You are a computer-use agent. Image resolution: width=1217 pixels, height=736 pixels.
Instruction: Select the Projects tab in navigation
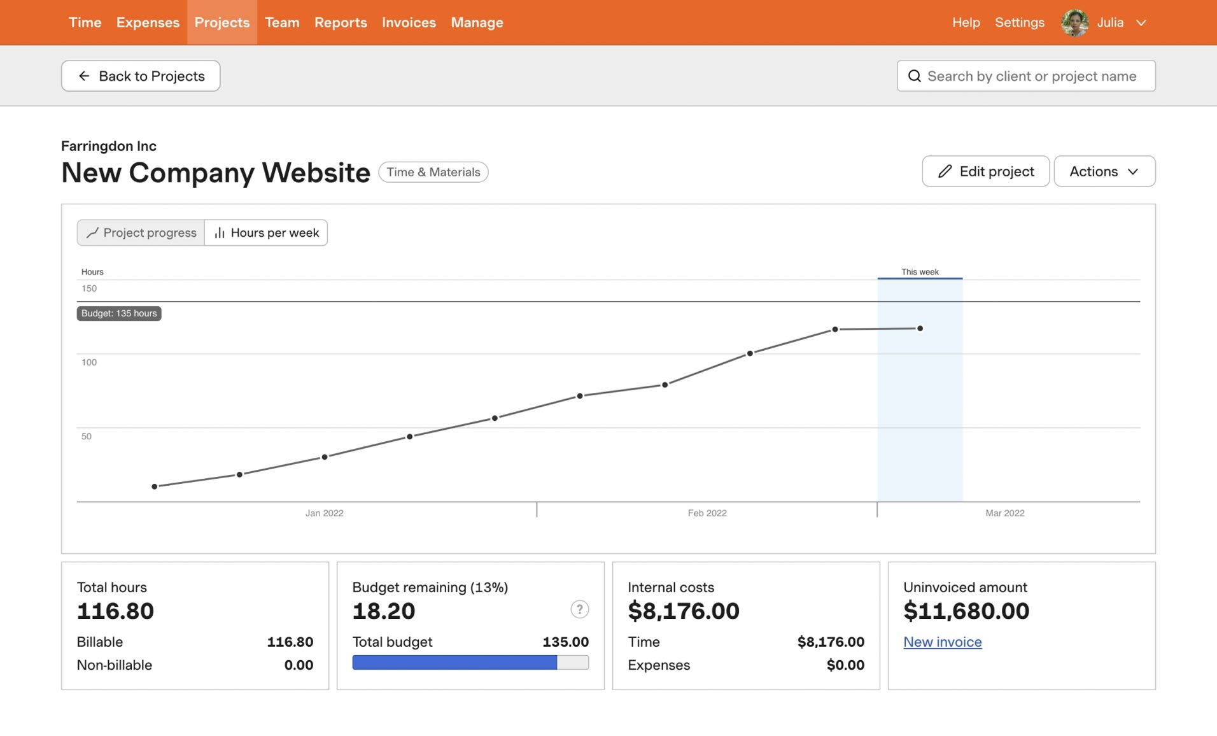222,22
